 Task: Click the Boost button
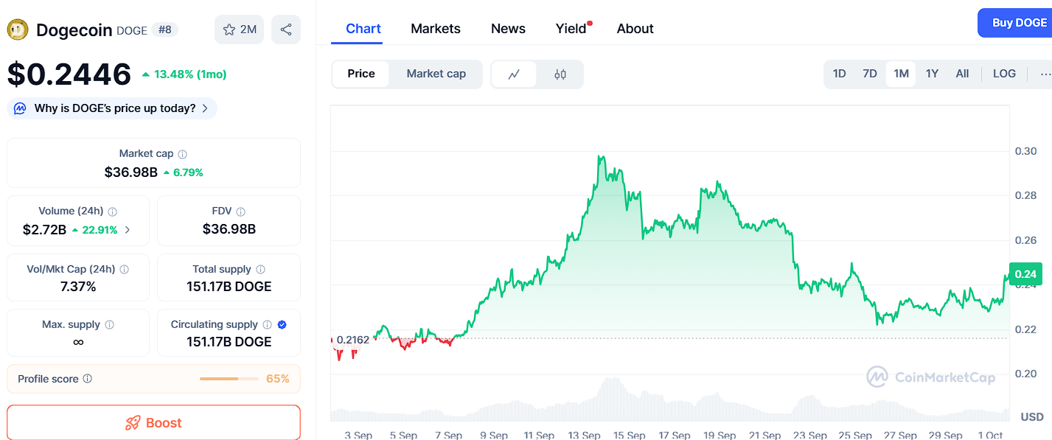pyautogui.click(x=153, y=423)
